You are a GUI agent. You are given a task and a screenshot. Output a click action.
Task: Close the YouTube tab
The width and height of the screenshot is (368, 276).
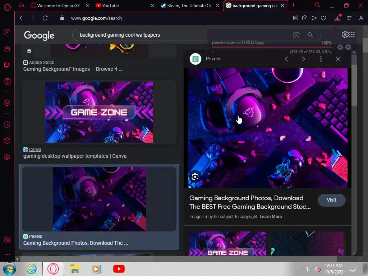click(x=152, y=5)
